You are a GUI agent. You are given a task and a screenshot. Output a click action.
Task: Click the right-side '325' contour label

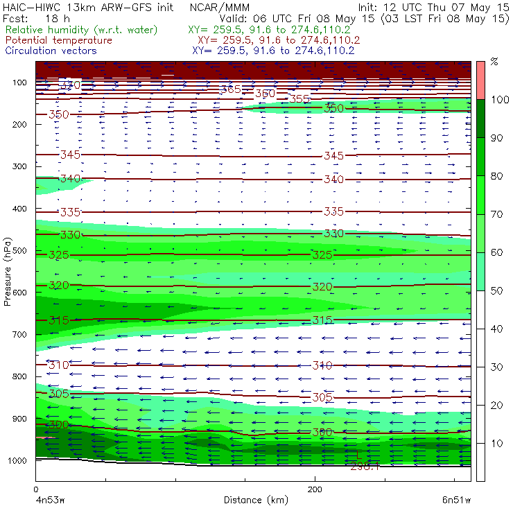click(322, 255)
